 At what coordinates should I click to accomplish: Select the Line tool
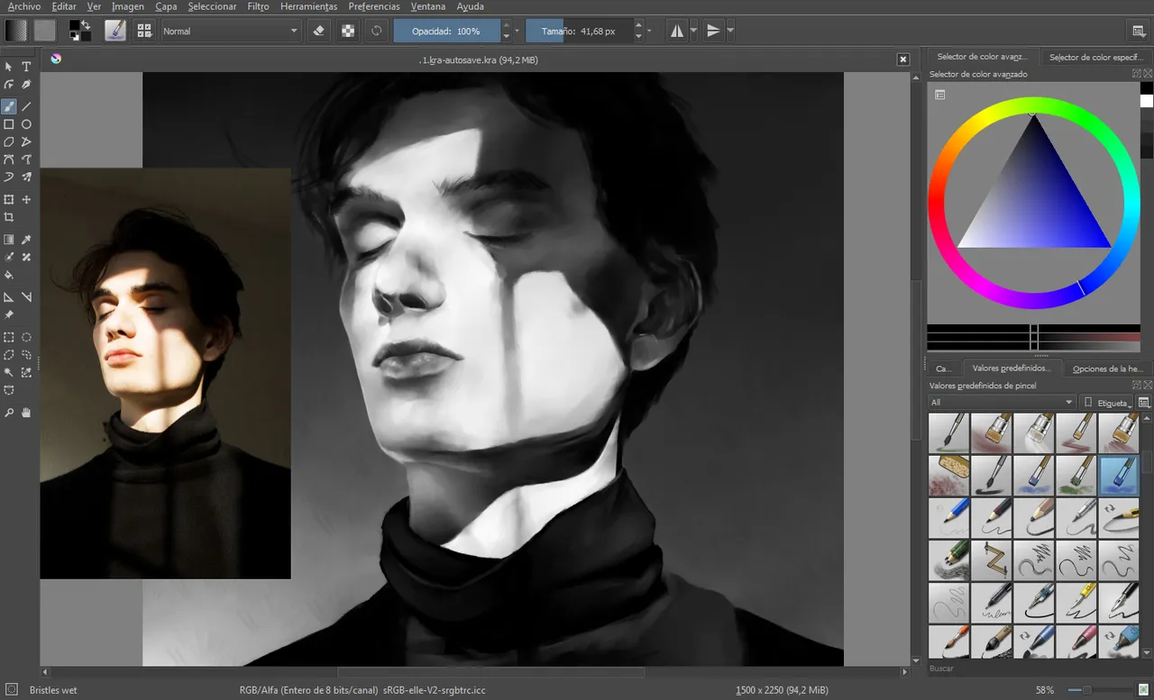point(26,106)
